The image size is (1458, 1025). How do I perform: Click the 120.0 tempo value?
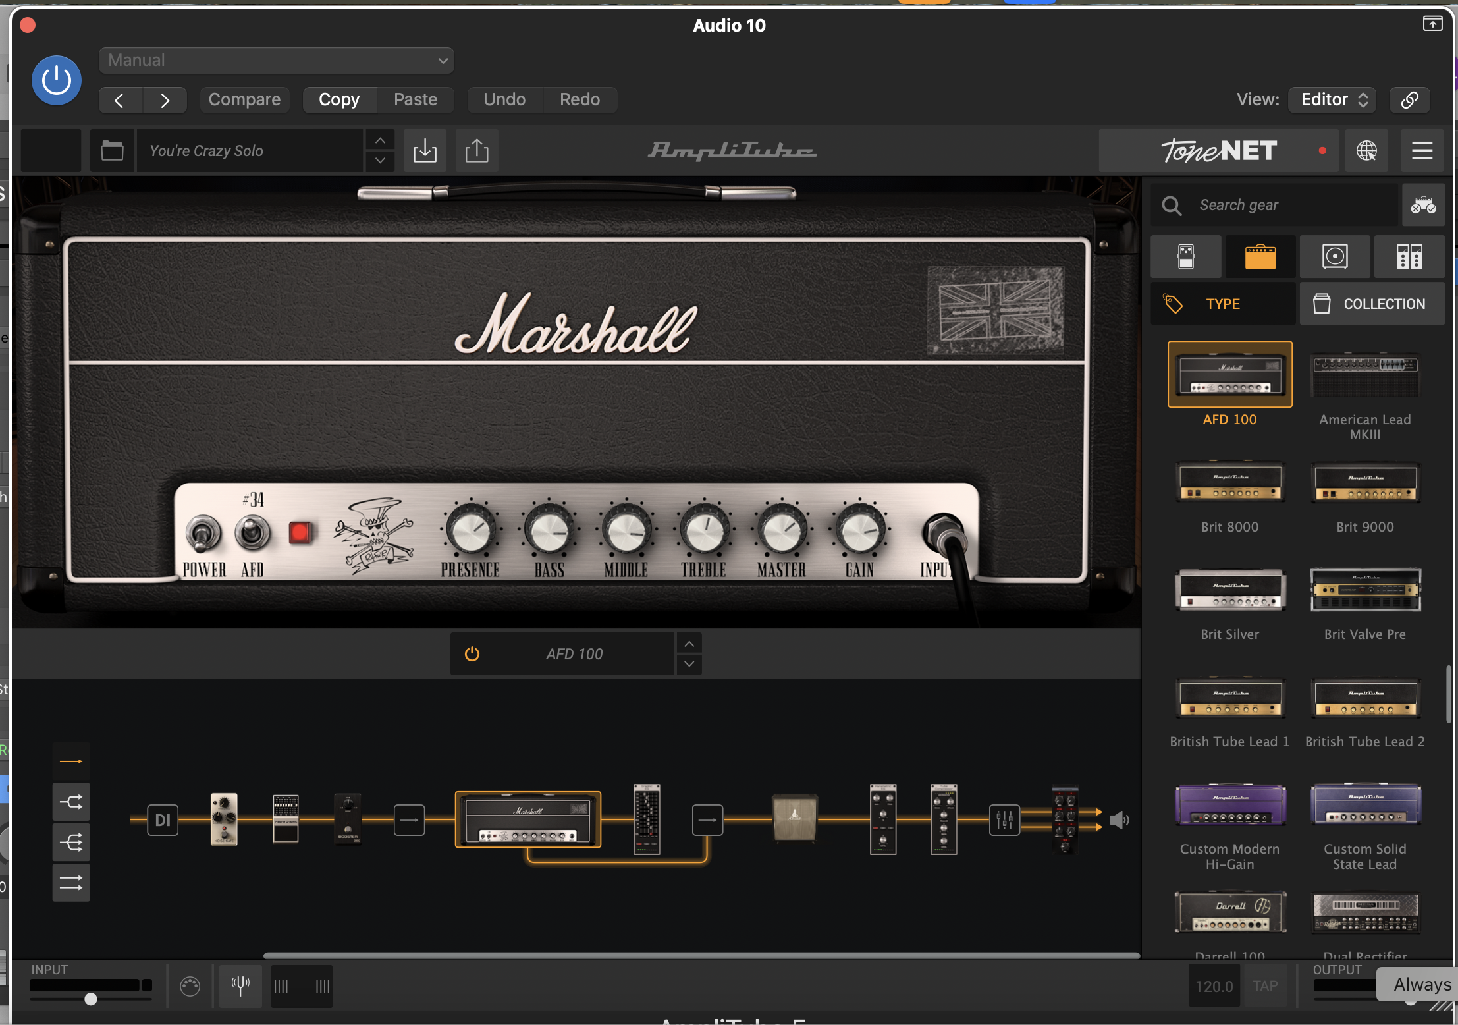(1214, 986)
